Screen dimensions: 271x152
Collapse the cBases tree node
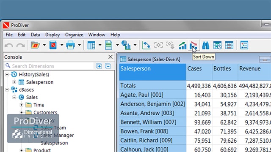pyautogui.click(x=7, y=90)
